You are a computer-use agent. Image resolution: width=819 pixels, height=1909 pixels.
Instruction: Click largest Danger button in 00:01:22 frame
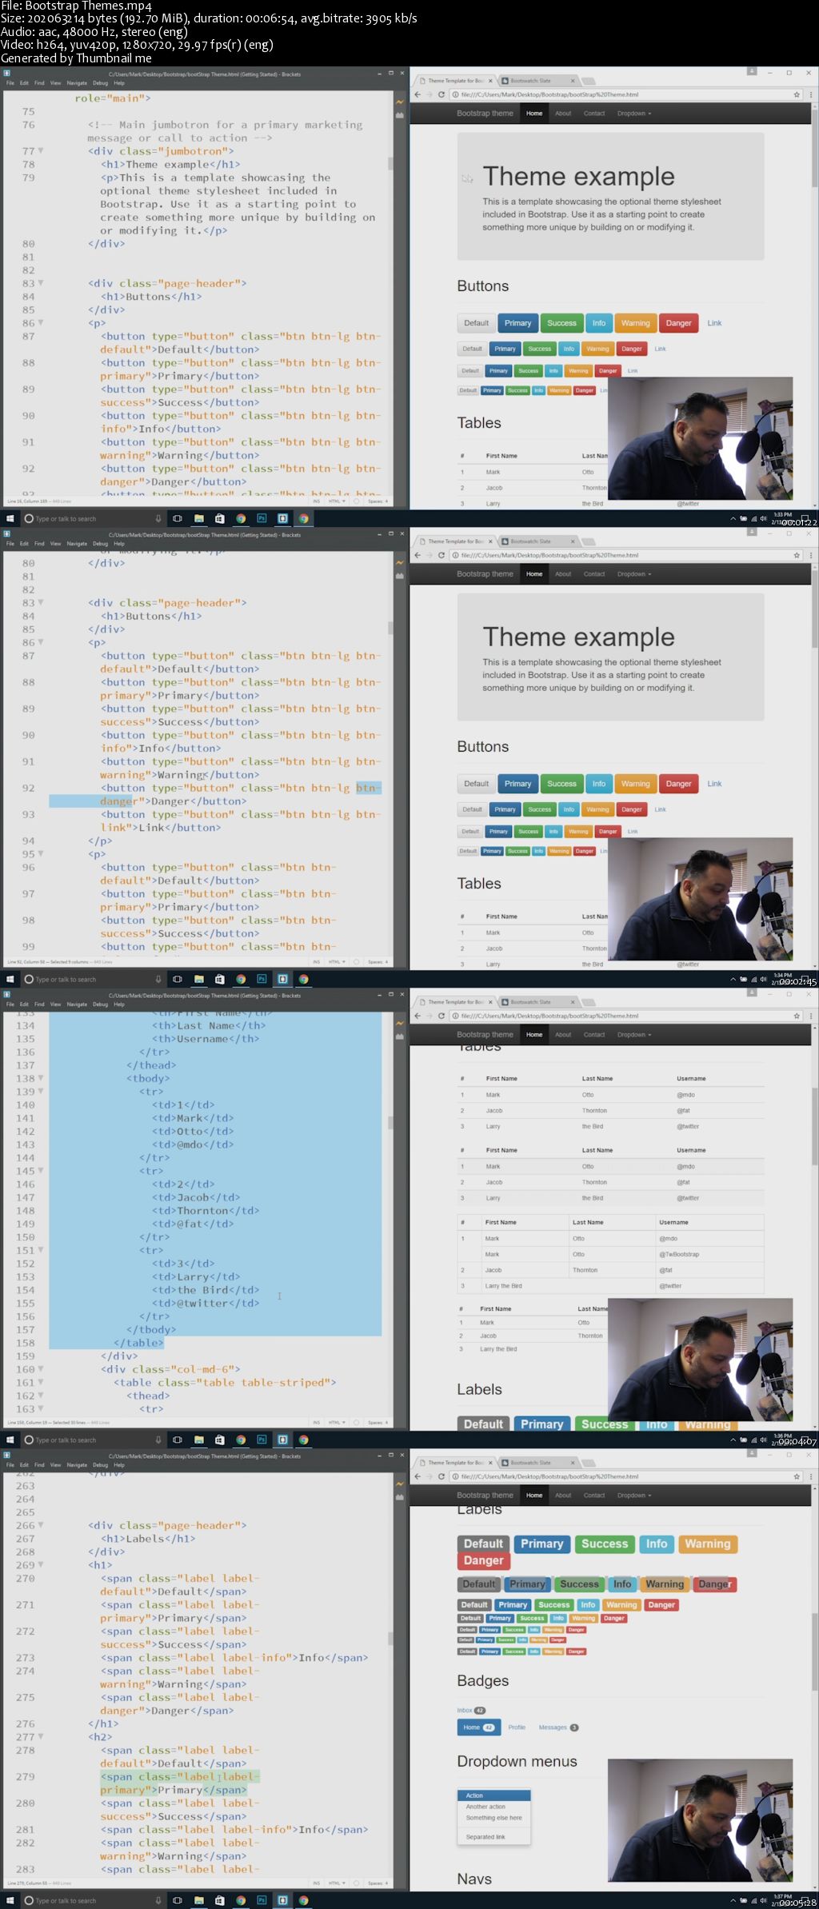(x=678, y=323)
